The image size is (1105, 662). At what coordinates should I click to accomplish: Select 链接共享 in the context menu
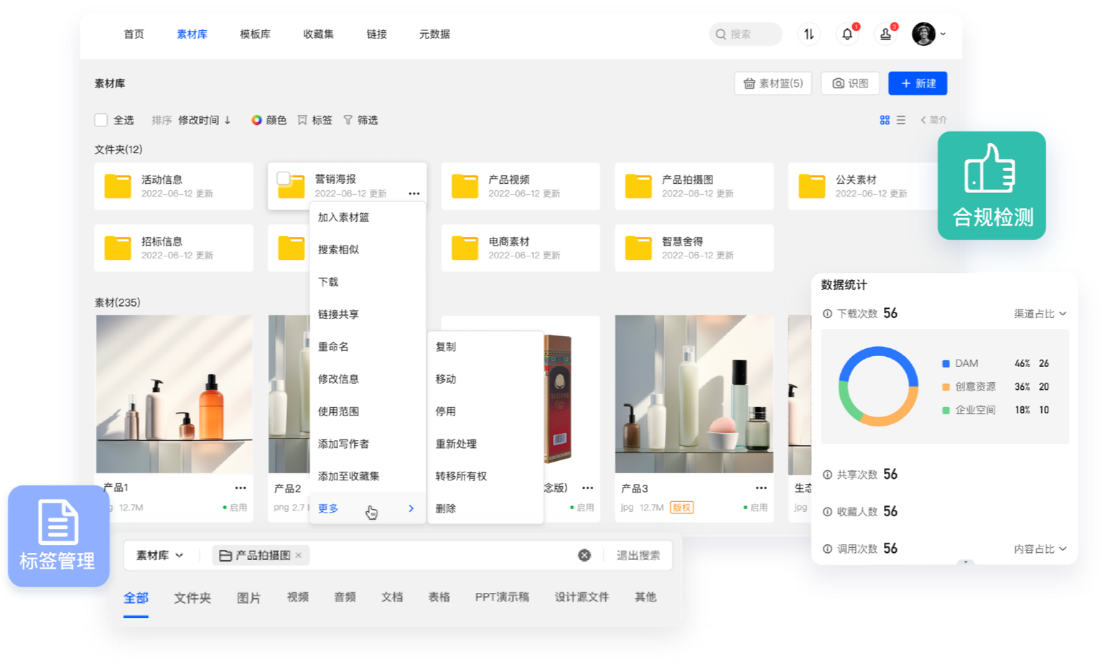pos(338,314)
